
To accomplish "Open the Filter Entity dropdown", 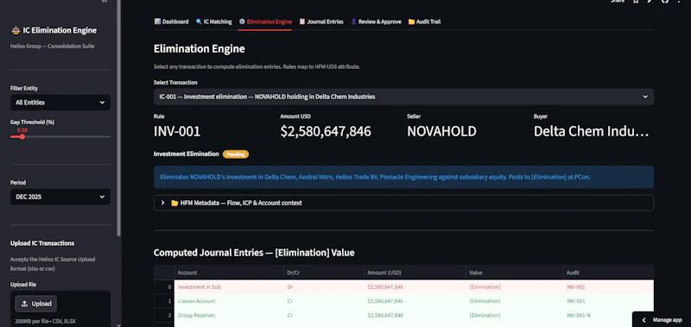I will click(60, 103).
